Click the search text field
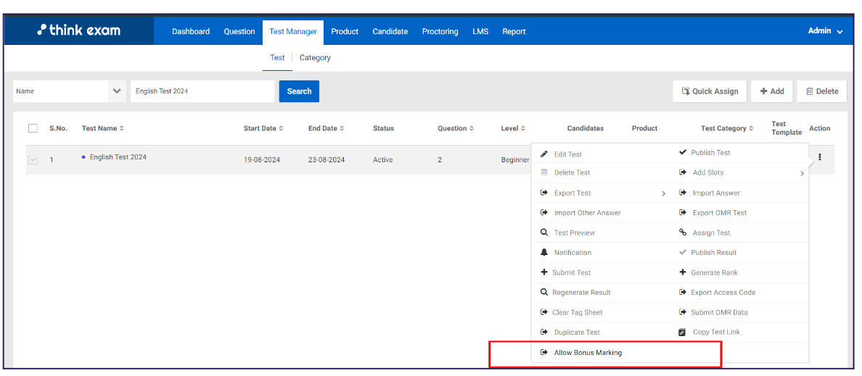862x376 pixels. coord(202,91)
